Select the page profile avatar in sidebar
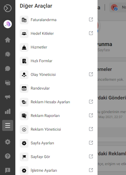The image size is (126, 175). [8, 24]
